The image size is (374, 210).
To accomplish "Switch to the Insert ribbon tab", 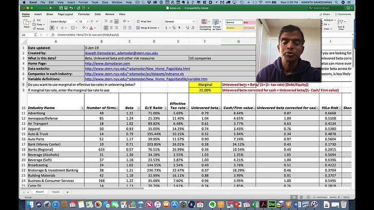I will (38, 14).
